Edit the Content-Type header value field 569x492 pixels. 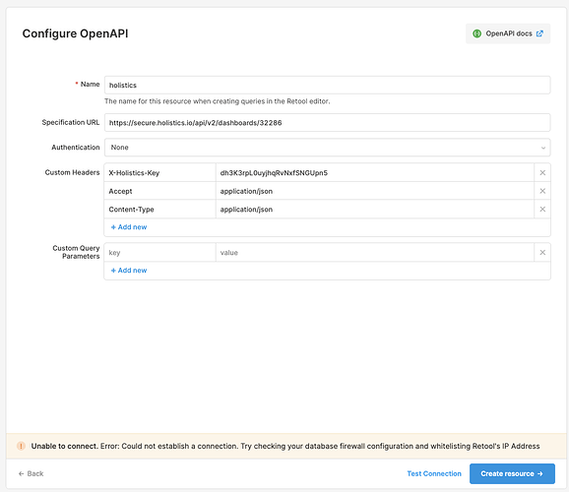point(375,209)
